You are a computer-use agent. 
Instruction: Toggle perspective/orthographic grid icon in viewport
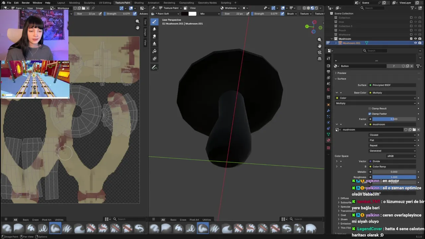(x=319, y=59)
